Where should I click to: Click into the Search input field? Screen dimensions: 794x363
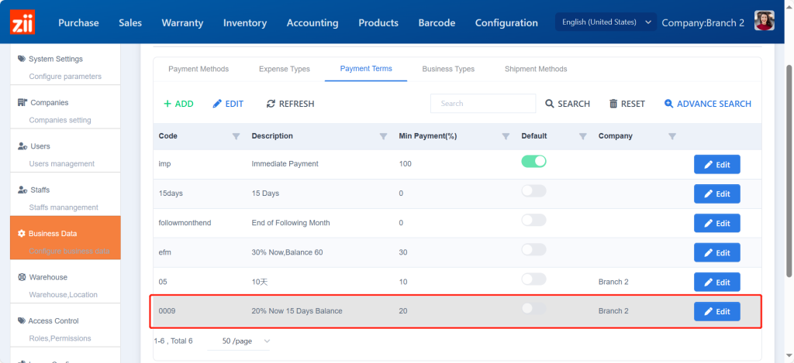482,104
